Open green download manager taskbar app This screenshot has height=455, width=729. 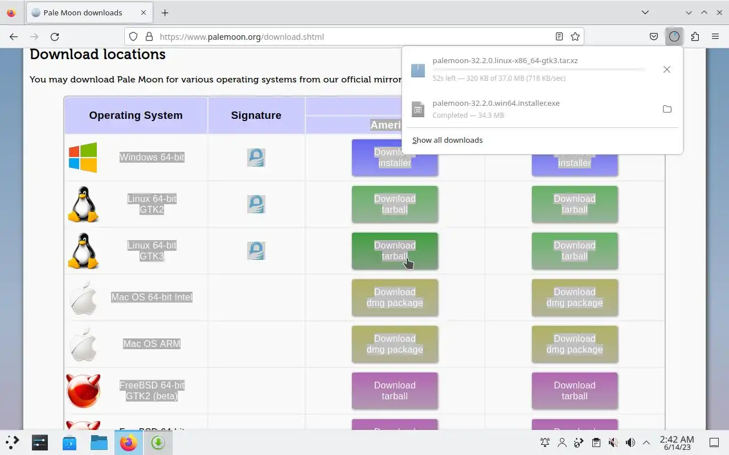click(x=158, y=442)
